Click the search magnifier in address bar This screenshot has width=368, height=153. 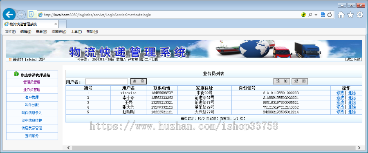click(310, 15)
